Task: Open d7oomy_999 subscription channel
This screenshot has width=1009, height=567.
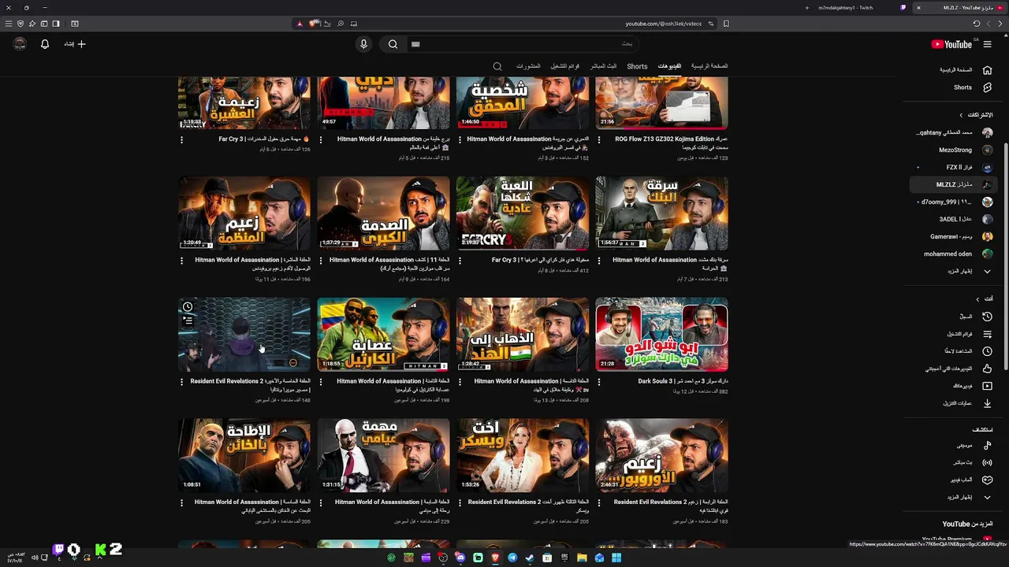Action: (x=954, y=202)
